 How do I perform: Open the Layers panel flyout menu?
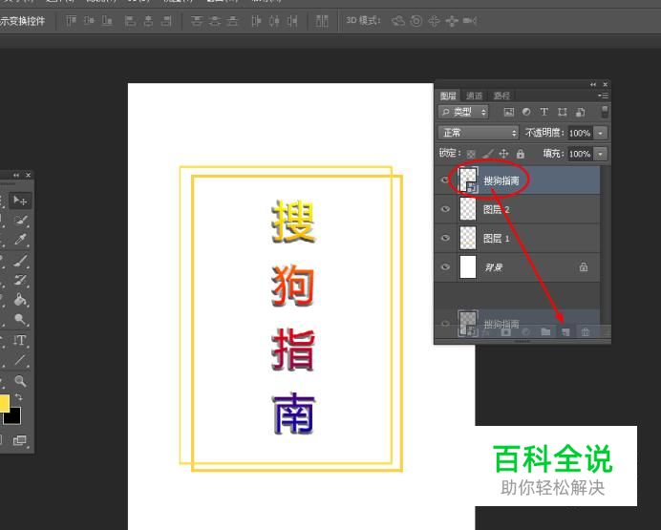click(x=604, y=95)
